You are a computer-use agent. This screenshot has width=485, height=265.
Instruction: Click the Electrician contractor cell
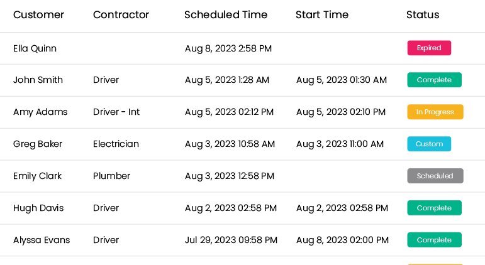coord(116,144)
